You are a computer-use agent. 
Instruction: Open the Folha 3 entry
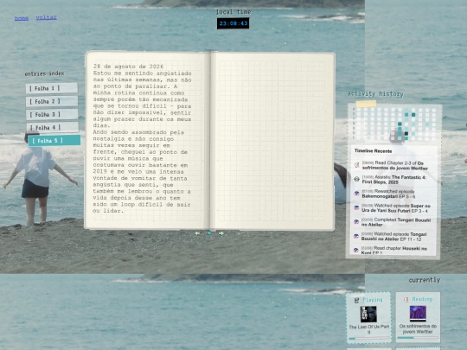click(52, 115)
